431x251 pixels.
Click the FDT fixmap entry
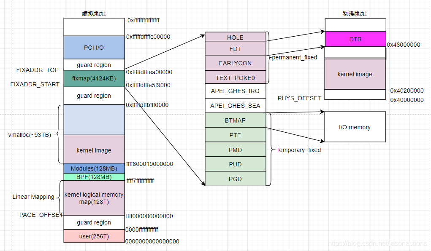(x=235, y=49)
